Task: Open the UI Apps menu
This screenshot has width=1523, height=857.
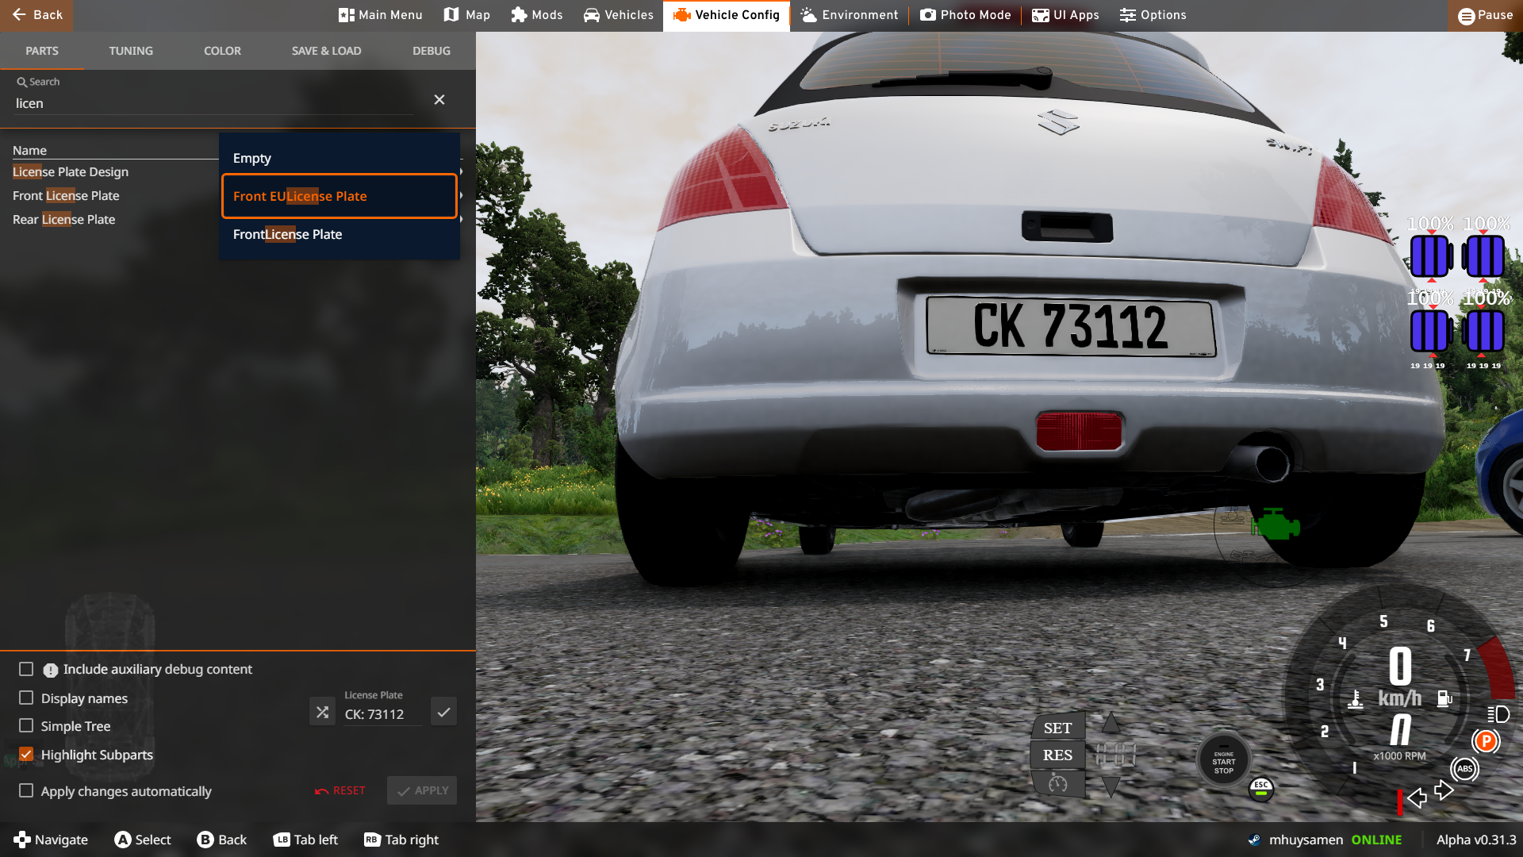Action: [x=1065, y=15]
